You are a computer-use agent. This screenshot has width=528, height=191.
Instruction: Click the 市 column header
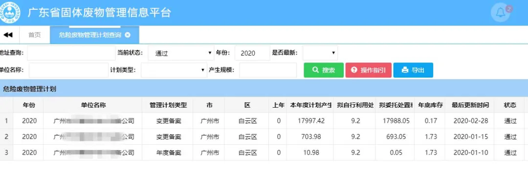click(x=209, y=105)
